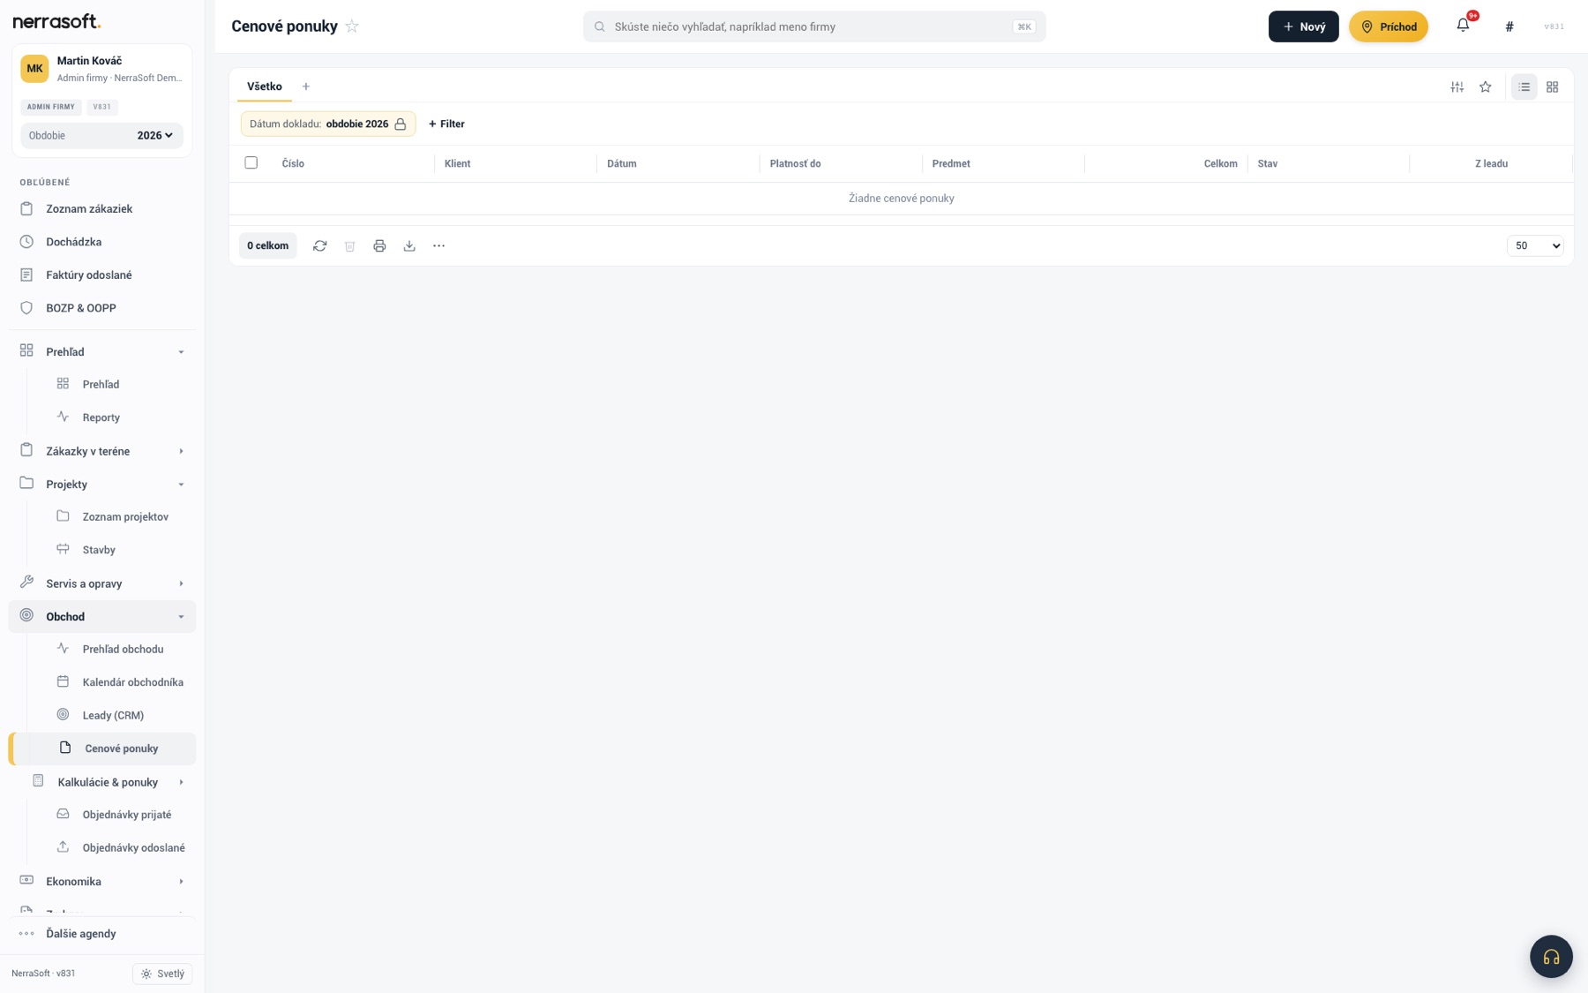Click the Dátum dokladu obdobie 2026 filter chip

[x=328, y=124]
